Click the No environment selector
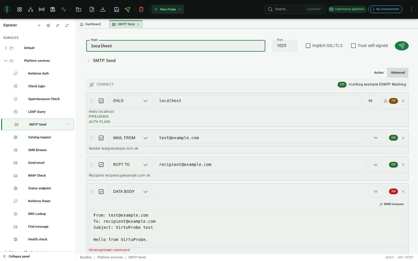418x261 pixels. pos(385,9)
